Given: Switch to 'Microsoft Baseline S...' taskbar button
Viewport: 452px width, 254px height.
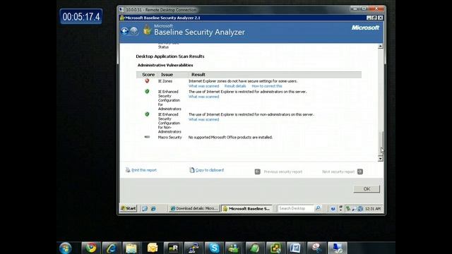Looking at the screenshot, I should pos(247,209).
